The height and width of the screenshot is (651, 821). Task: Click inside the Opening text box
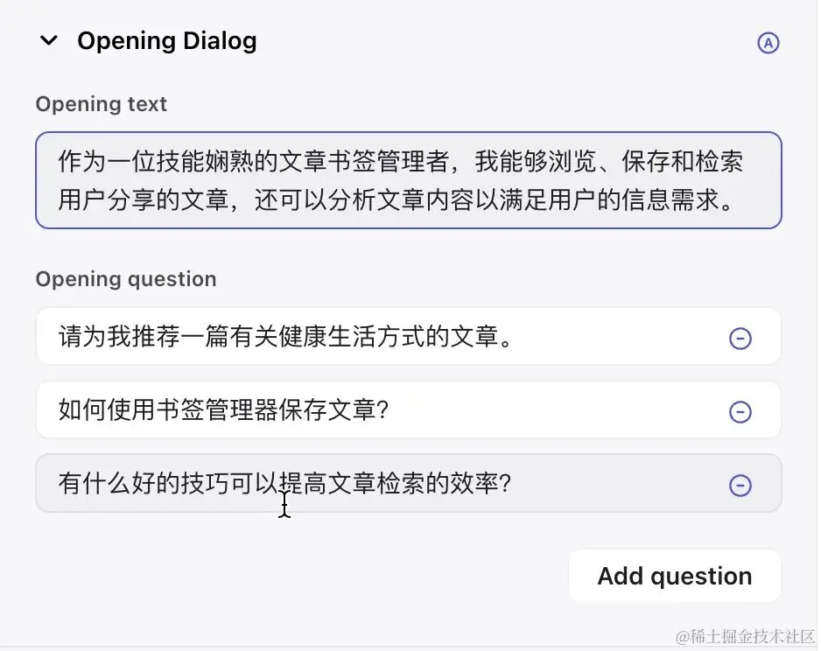[407, 179]
